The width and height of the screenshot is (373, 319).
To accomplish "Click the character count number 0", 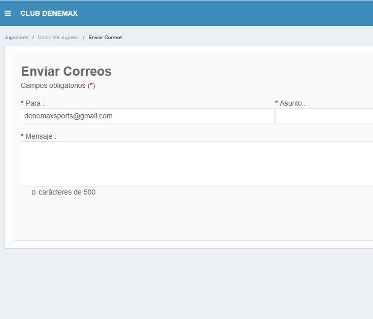I will 33,193.
